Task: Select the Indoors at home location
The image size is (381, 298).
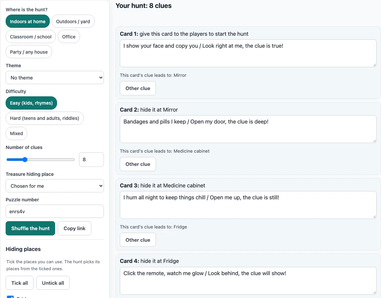Action: click(x=28, y=21)
